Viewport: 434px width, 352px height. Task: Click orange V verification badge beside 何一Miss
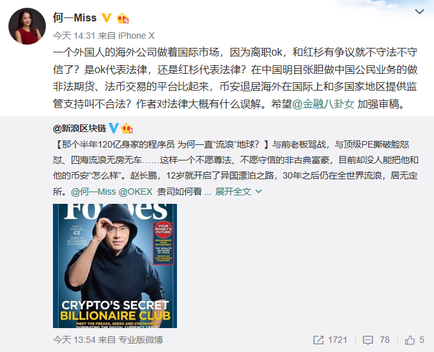[107, 18]
